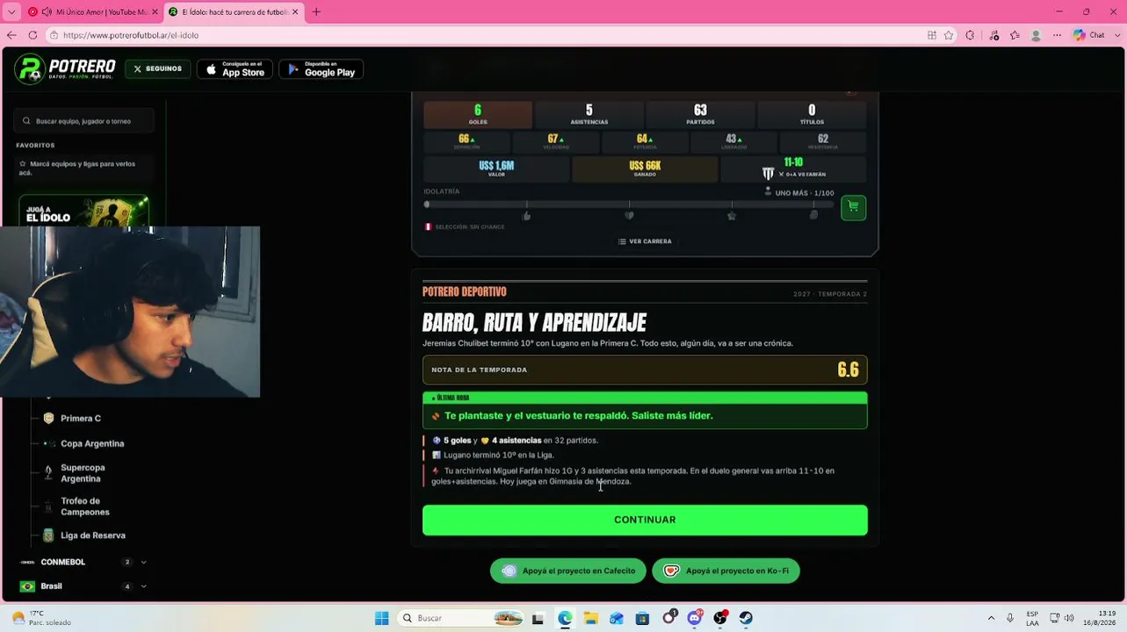Select Copa Argentina in the sidebar
Viewport: 1127px width, 632px height.
[92, 443]
